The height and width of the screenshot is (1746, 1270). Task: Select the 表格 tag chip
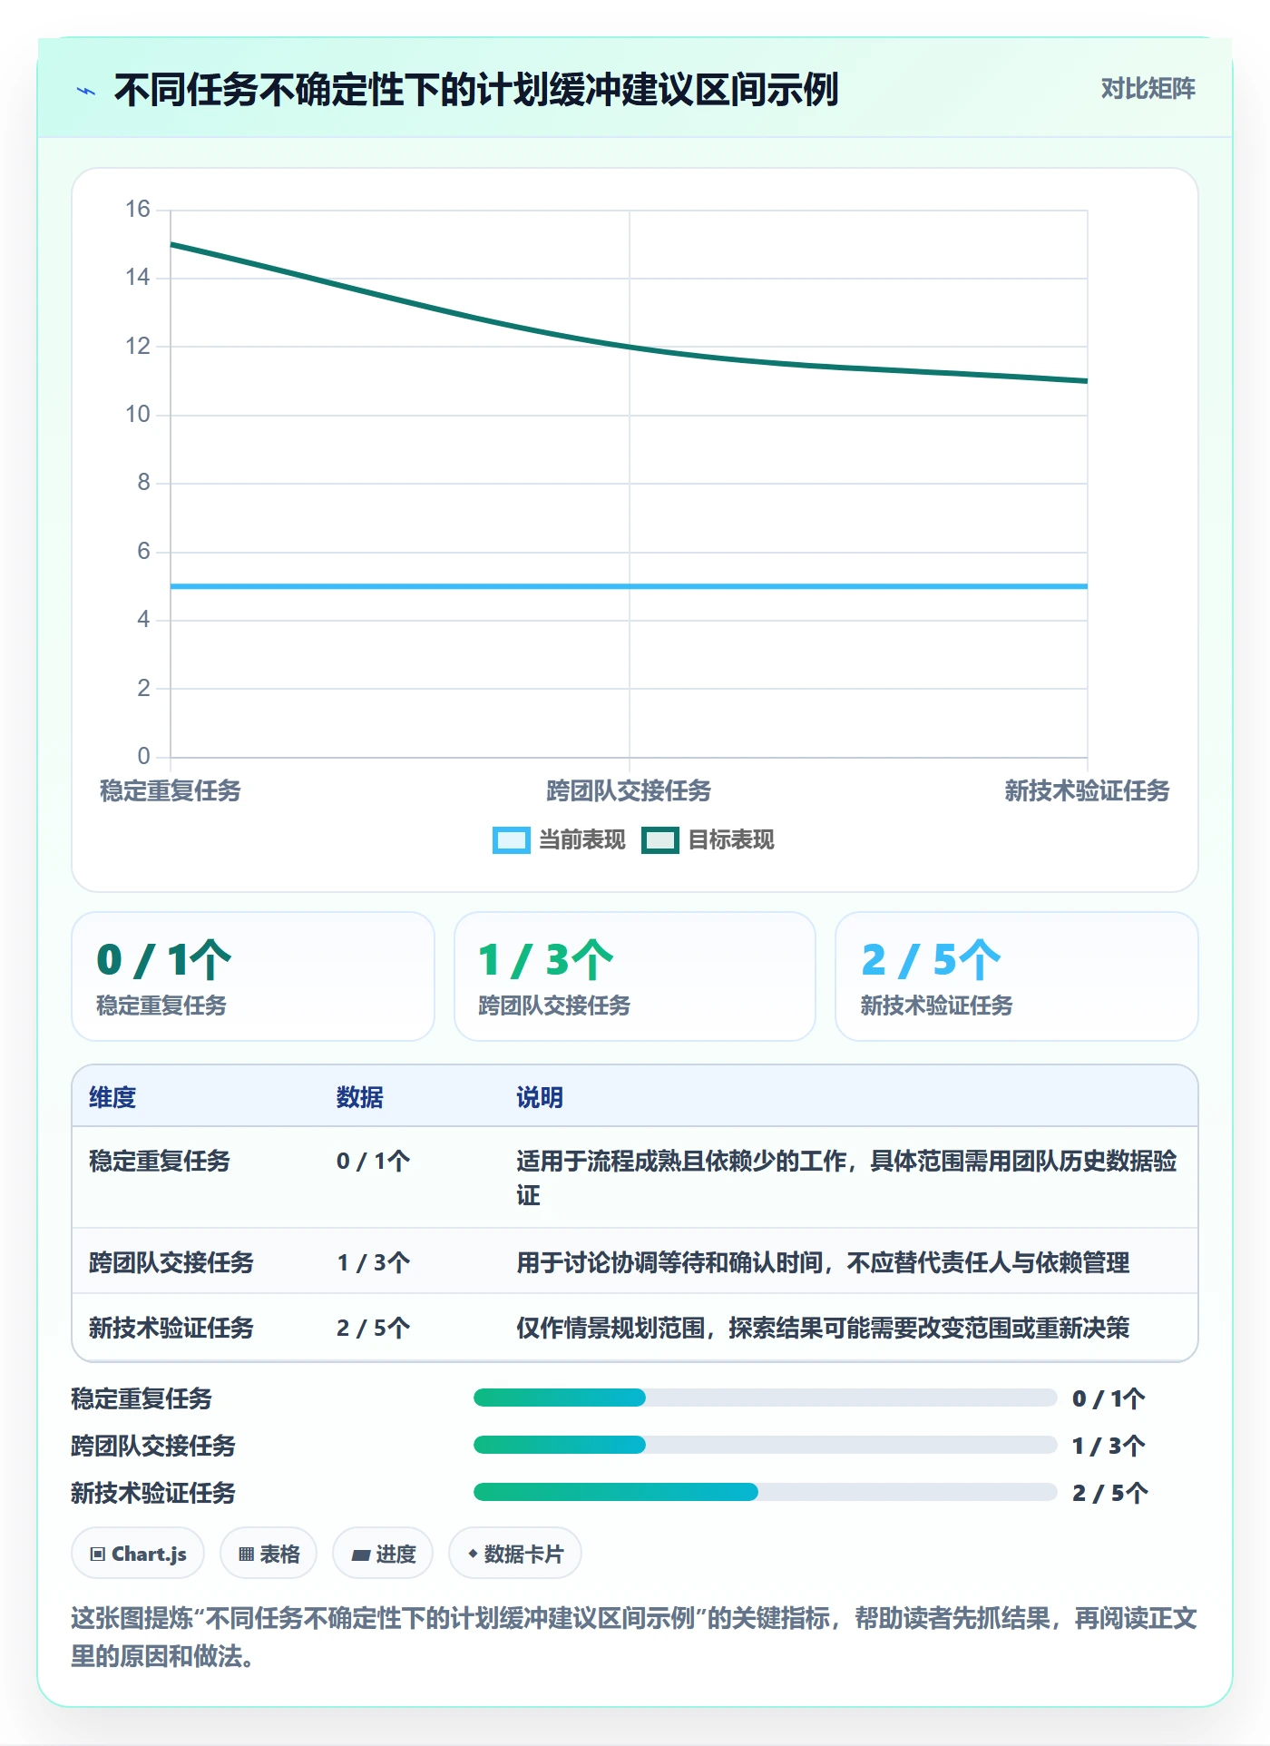[x=269, y=1554]
